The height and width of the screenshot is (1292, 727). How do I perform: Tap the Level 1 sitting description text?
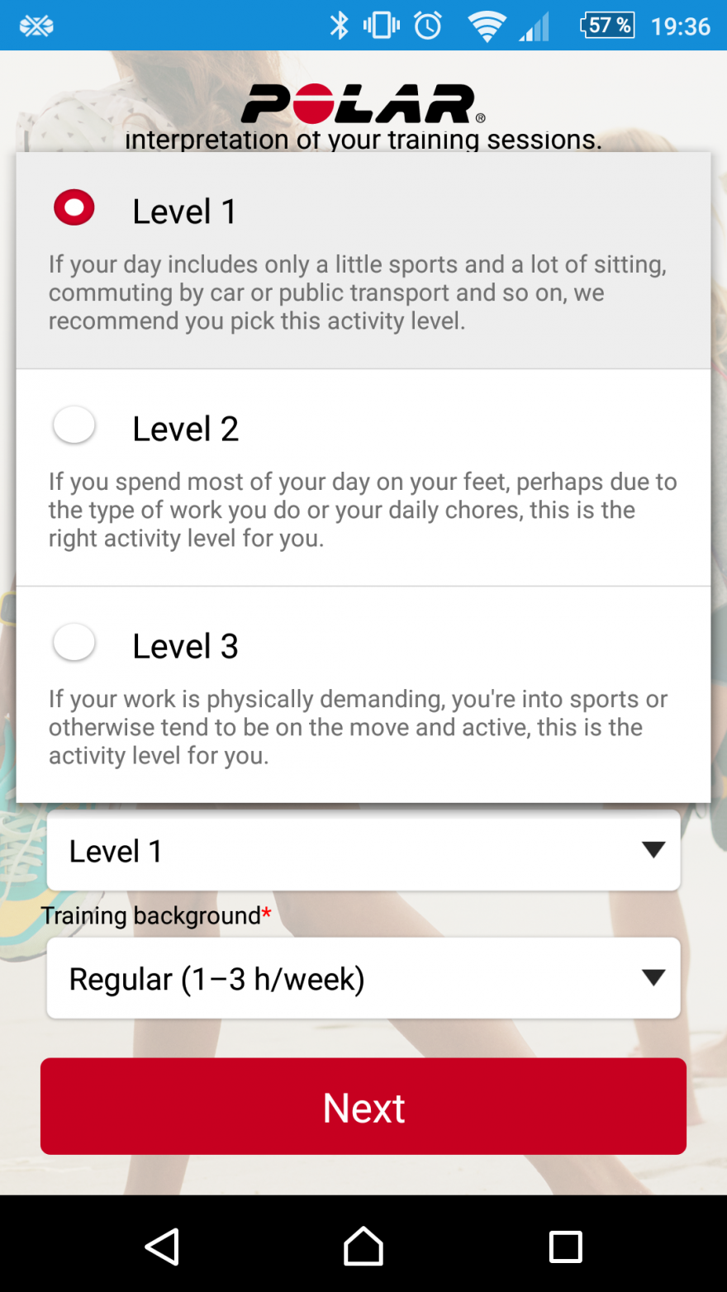click(358, 292)
